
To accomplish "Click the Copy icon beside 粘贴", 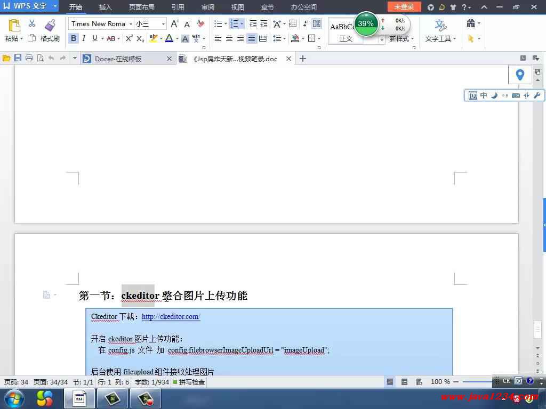I will pos(31,38).
